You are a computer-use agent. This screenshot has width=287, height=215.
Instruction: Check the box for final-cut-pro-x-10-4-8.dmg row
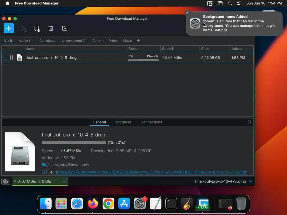[x=5, y=58]
